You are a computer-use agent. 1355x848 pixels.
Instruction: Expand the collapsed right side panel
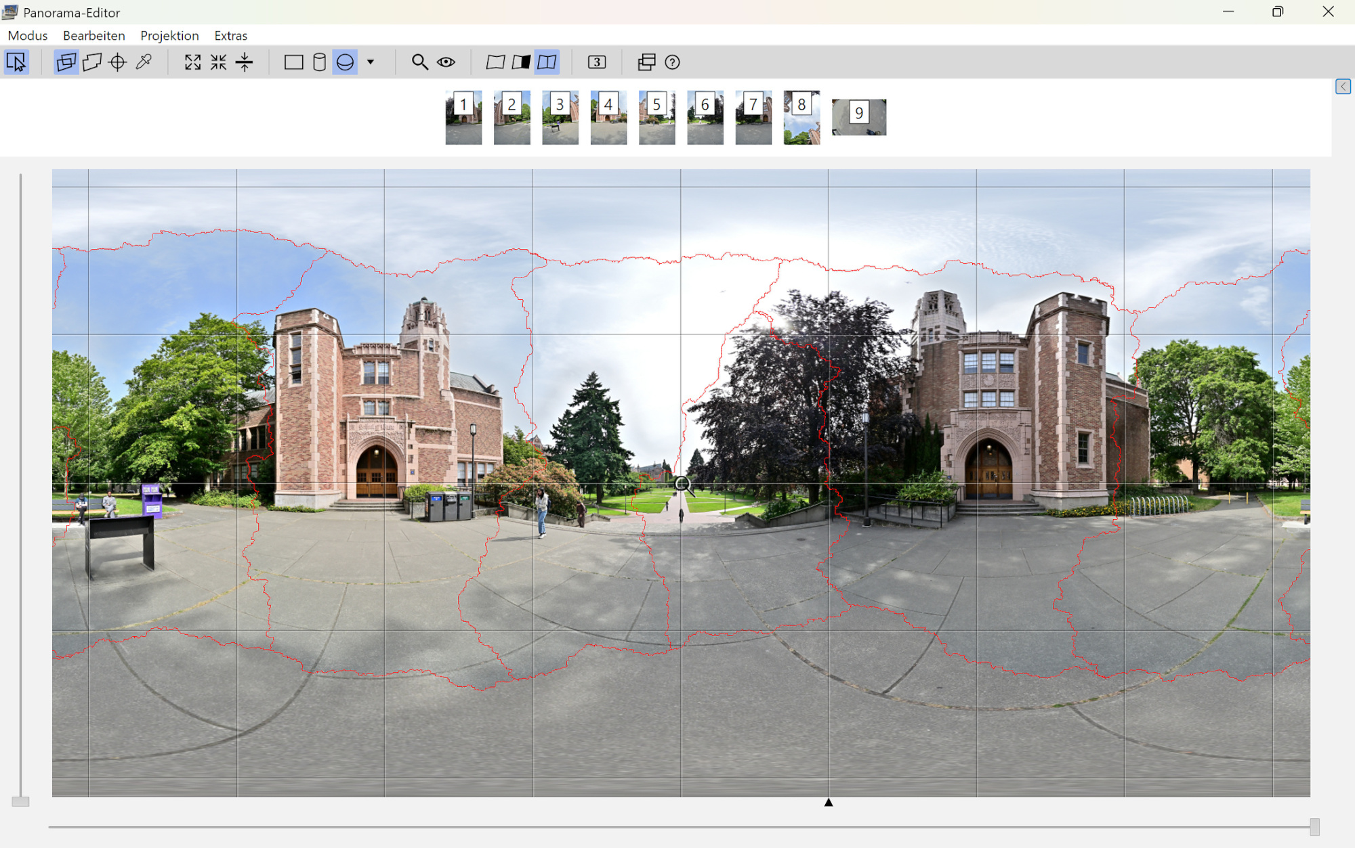[x=1343, y=87]
